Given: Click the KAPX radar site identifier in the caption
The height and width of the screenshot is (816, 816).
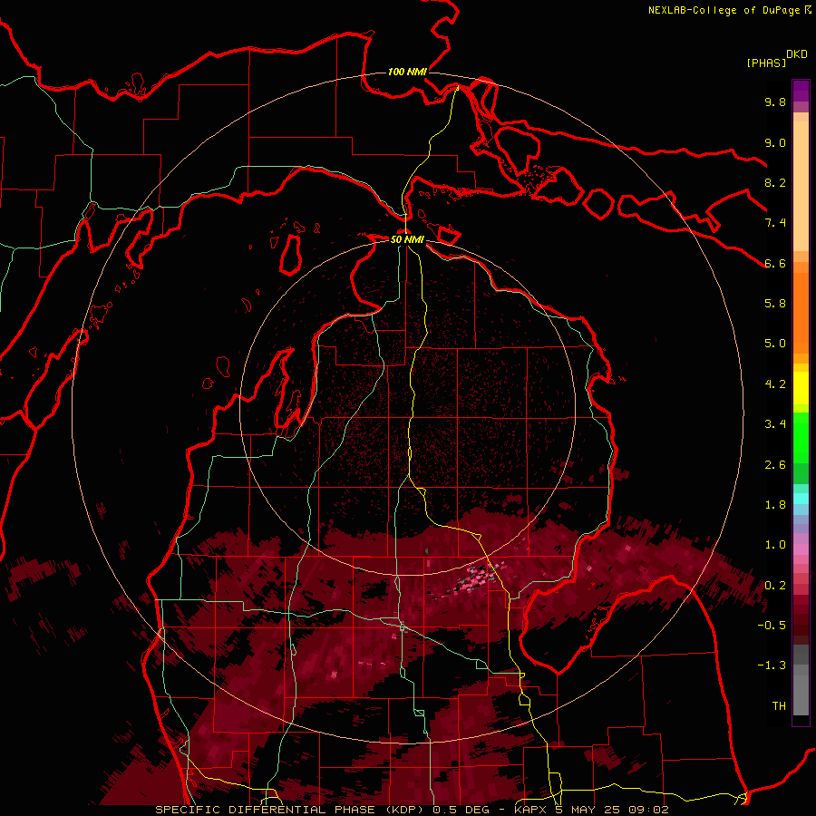Looking at the screenshot, I should tap(529, 810).
